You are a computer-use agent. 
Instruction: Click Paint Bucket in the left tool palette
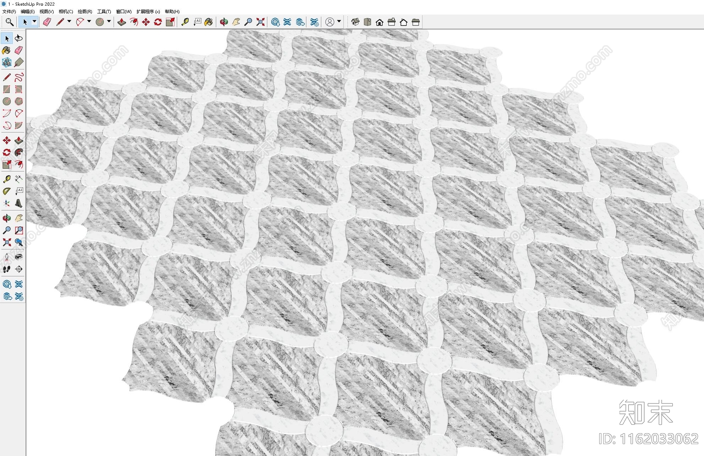pyautogui.click(x=7, y=51)
